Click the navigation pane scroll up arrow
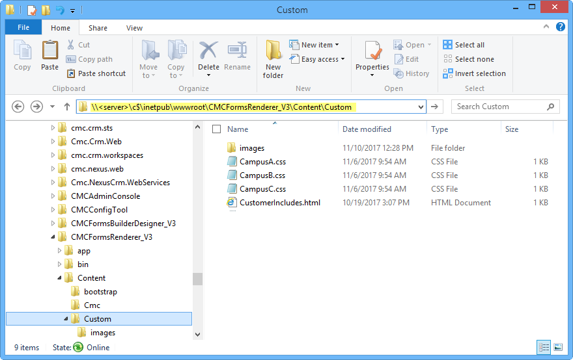573x360 pixels. click(x=198, y=127)
